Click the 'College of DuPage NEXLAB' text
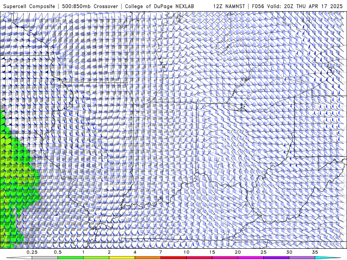 [x=159, y=6]
